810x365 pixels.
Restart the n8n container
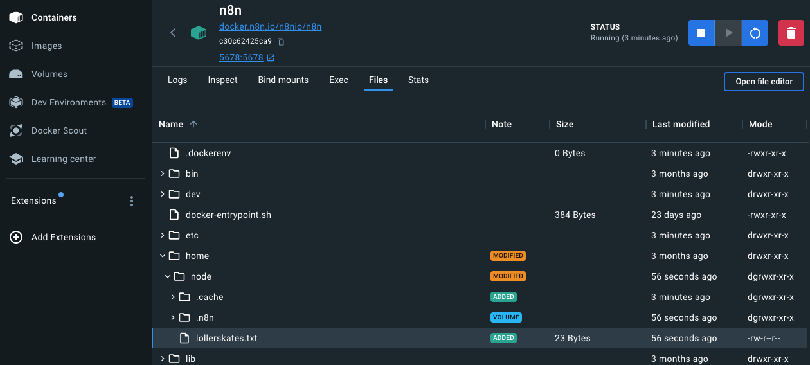(x=755, y=33)
